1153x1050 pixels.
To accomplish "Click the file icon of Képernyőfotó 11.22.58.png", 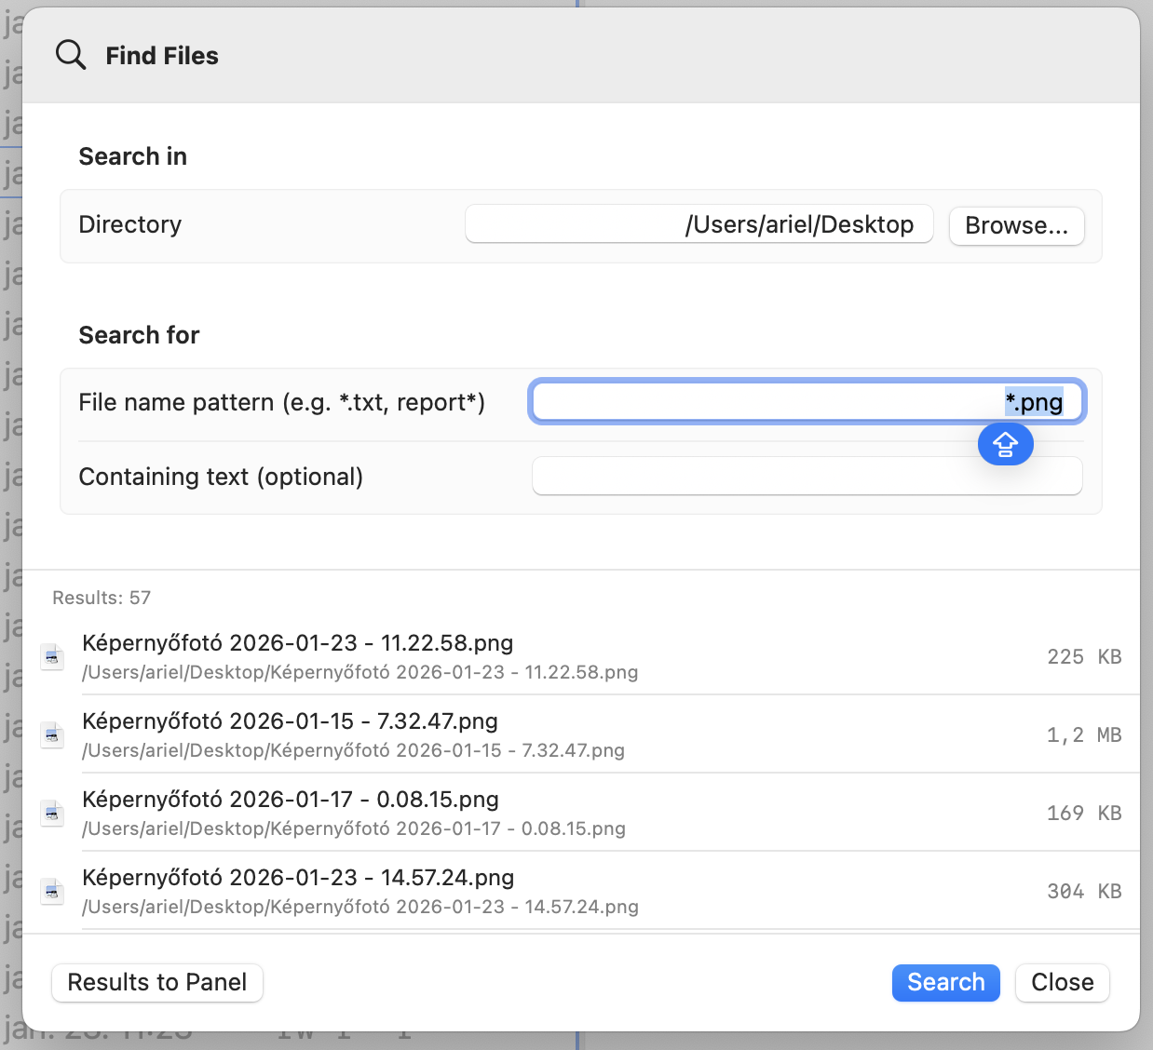I will (x=52, y=656).
